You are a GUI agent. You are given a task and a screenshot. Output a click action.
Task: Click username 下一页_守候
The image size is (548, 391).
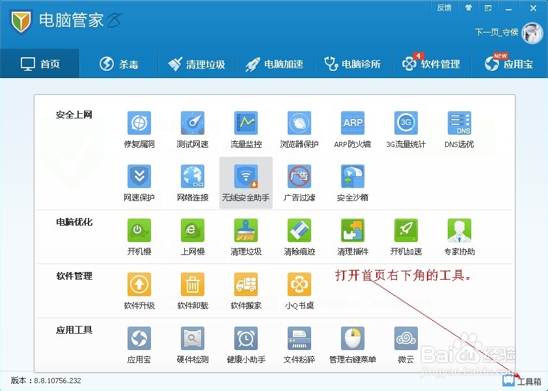(497, 33)
